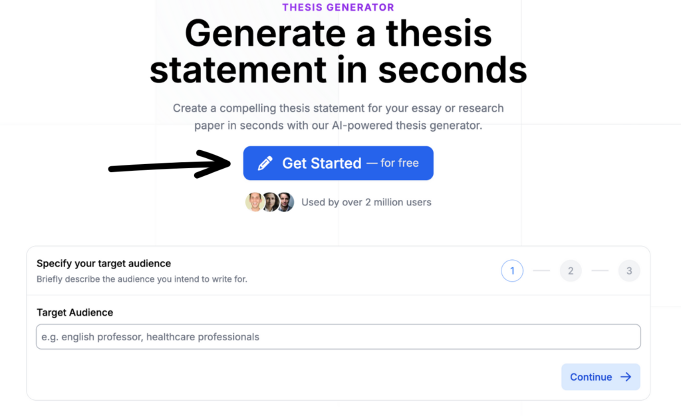This screenshot has height=416, width=681.
Task: Click the connector line between steps 1 and 2
Action: (x=541, y=270)
